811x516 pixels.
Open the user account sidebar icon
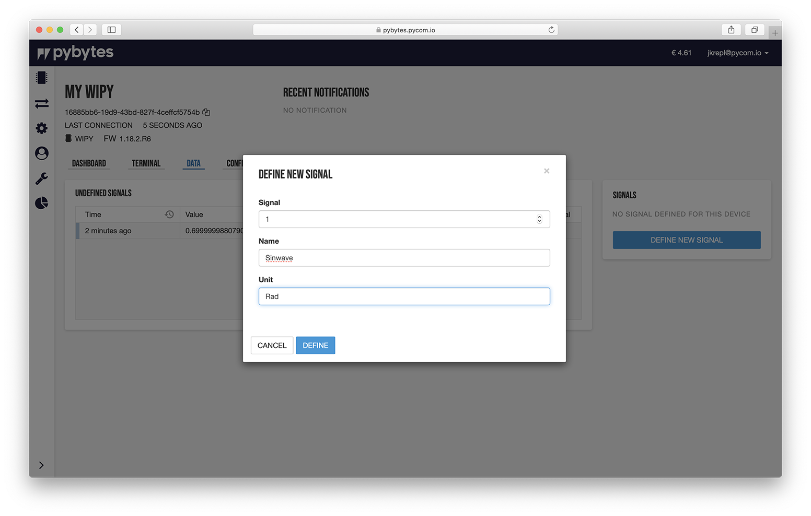[x=42, y=153]
